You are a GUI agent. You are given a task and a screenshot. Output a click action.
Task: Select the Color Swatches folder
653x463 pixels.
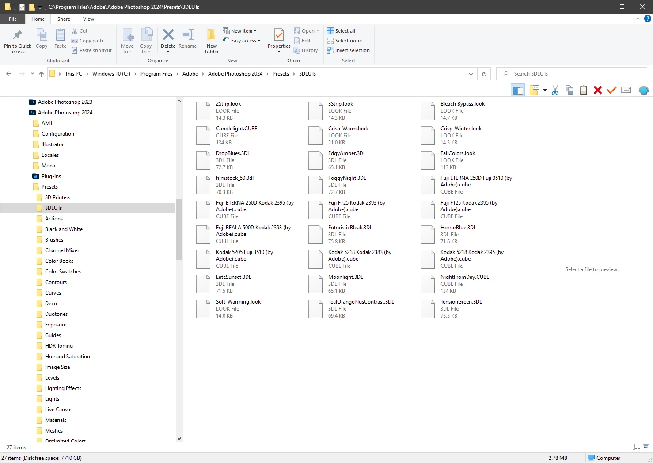tap(63, 272)
